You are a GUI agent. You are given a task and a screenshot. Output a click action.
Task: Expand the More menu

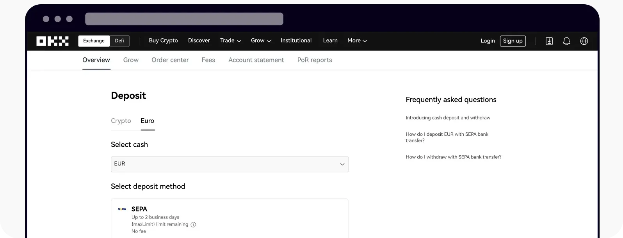pos(357,41)
